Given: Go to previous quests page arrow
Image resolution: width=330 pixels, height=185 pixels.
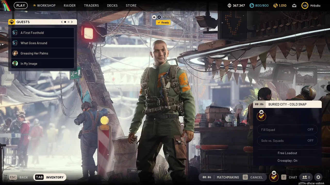Looking at the screenshot, I should (62, 22).
